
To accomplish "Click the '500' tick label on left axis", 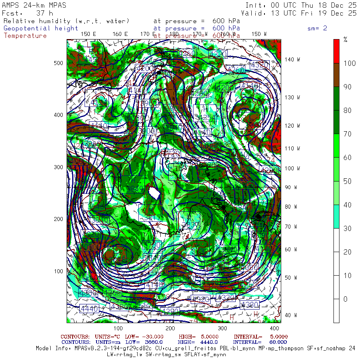I will 58,63.
